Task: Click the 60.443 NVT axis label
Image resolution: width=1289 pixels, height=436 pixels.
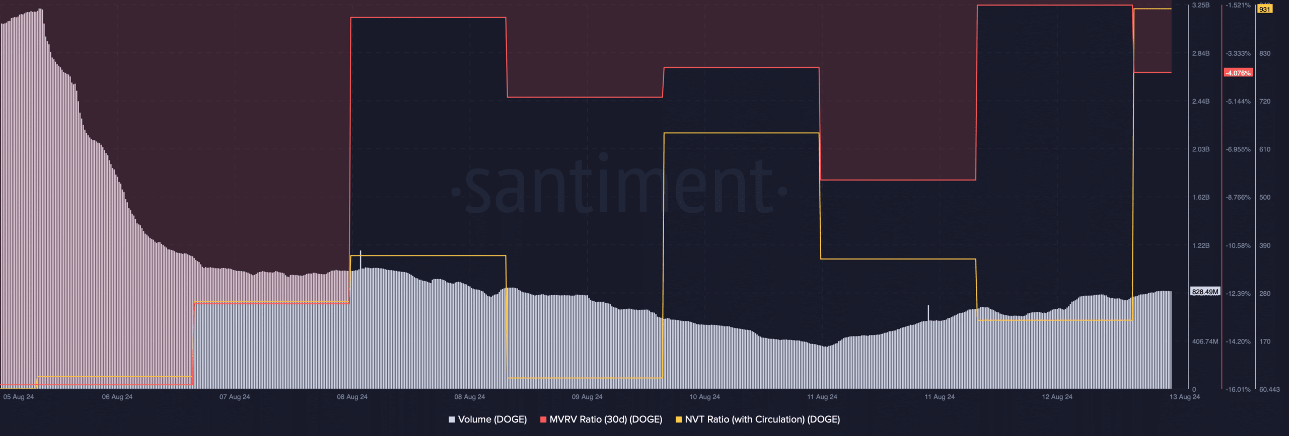Action: click(x=1269, y=389)
